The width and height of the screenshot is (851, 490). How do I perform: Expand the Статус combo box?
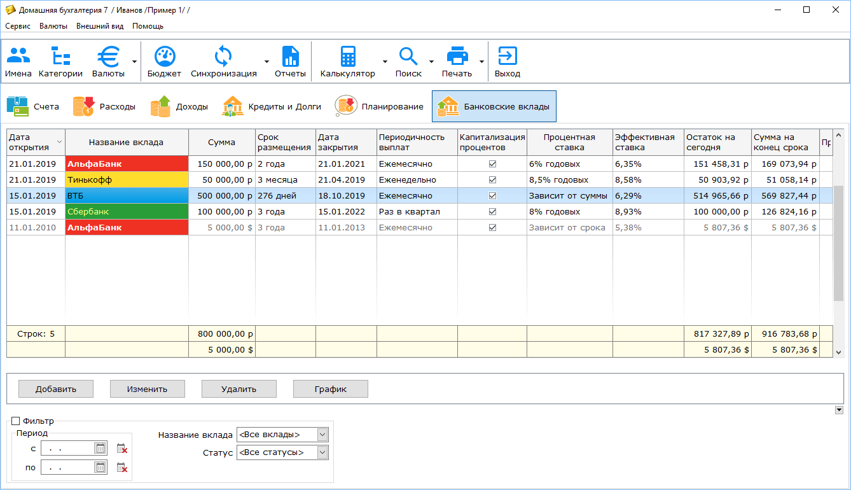[x=282, y=452]
